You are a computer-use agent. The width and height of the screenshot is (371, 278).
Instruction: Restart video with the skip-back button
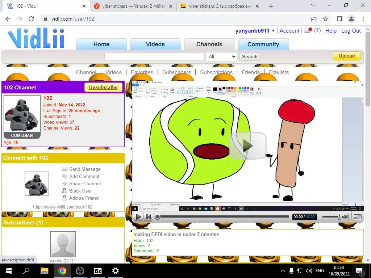pyautogui.click(x=148, y=217)
